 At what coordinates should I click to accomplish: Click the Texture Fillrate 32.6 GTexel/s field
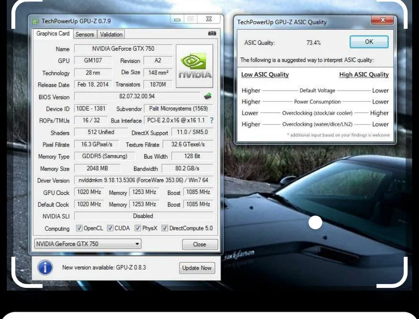188,144
